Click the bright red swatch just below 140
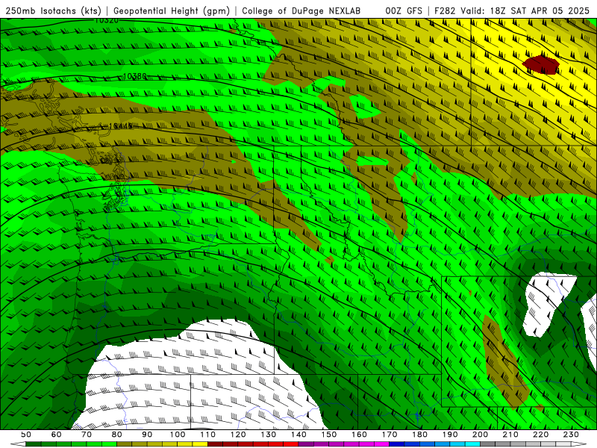 pyautogui.click(x=291, y=444)
